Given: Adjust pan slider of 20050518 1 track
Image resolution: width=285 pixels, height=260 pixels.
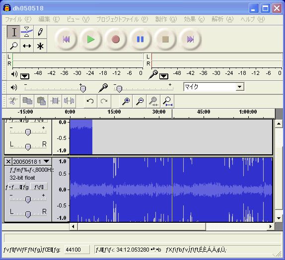Looking at the screenshot, I should [28, 214].
